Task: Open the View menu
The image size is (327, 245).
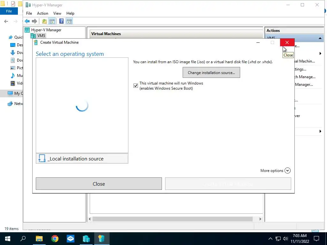Action: pyautogui.click(x=57, y=13)
